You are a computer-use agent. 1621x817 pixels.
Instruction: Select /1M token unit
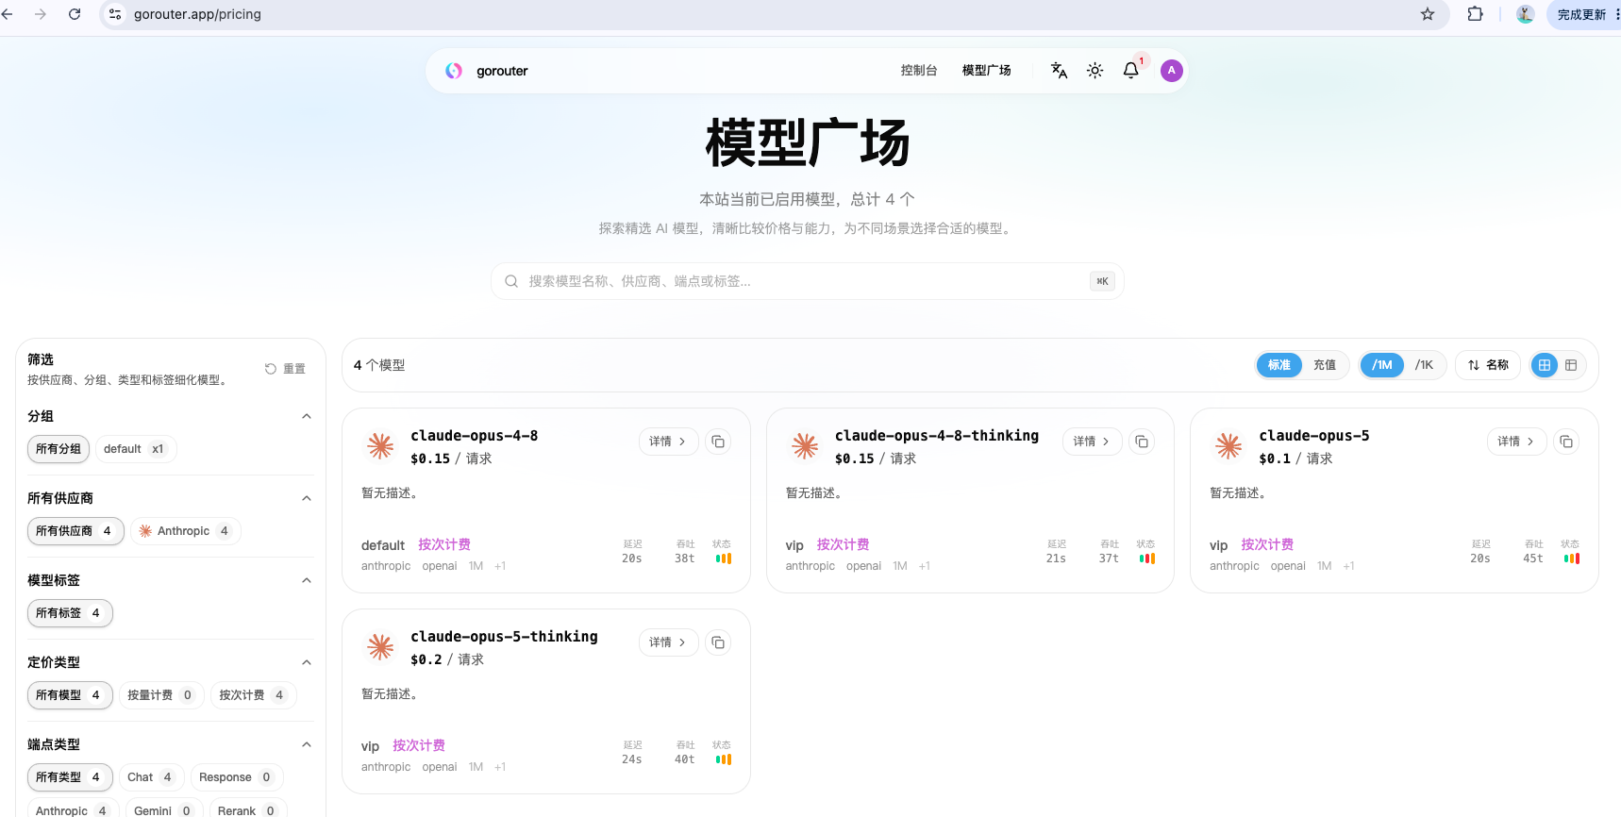1382,365
